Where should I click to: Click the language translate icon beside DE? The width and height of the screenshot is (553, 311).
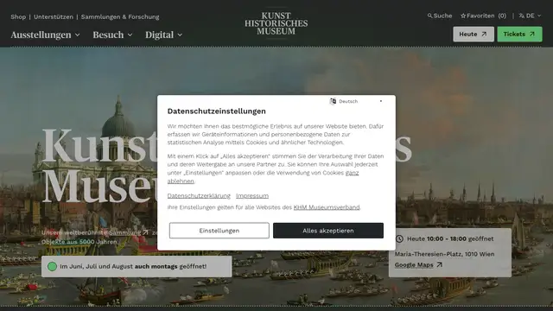tap(522, 16)
